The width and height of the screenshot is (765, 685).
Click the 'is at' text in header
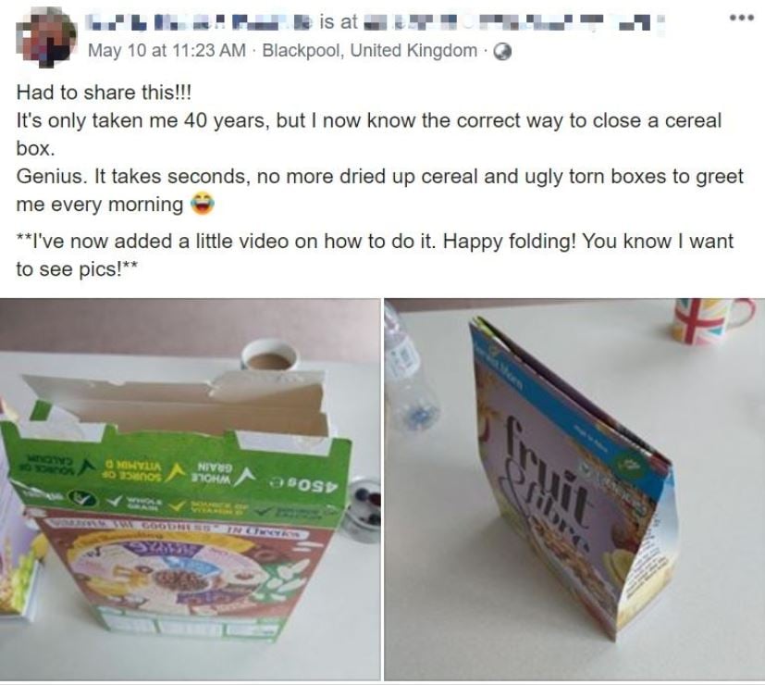click(339, 21)
